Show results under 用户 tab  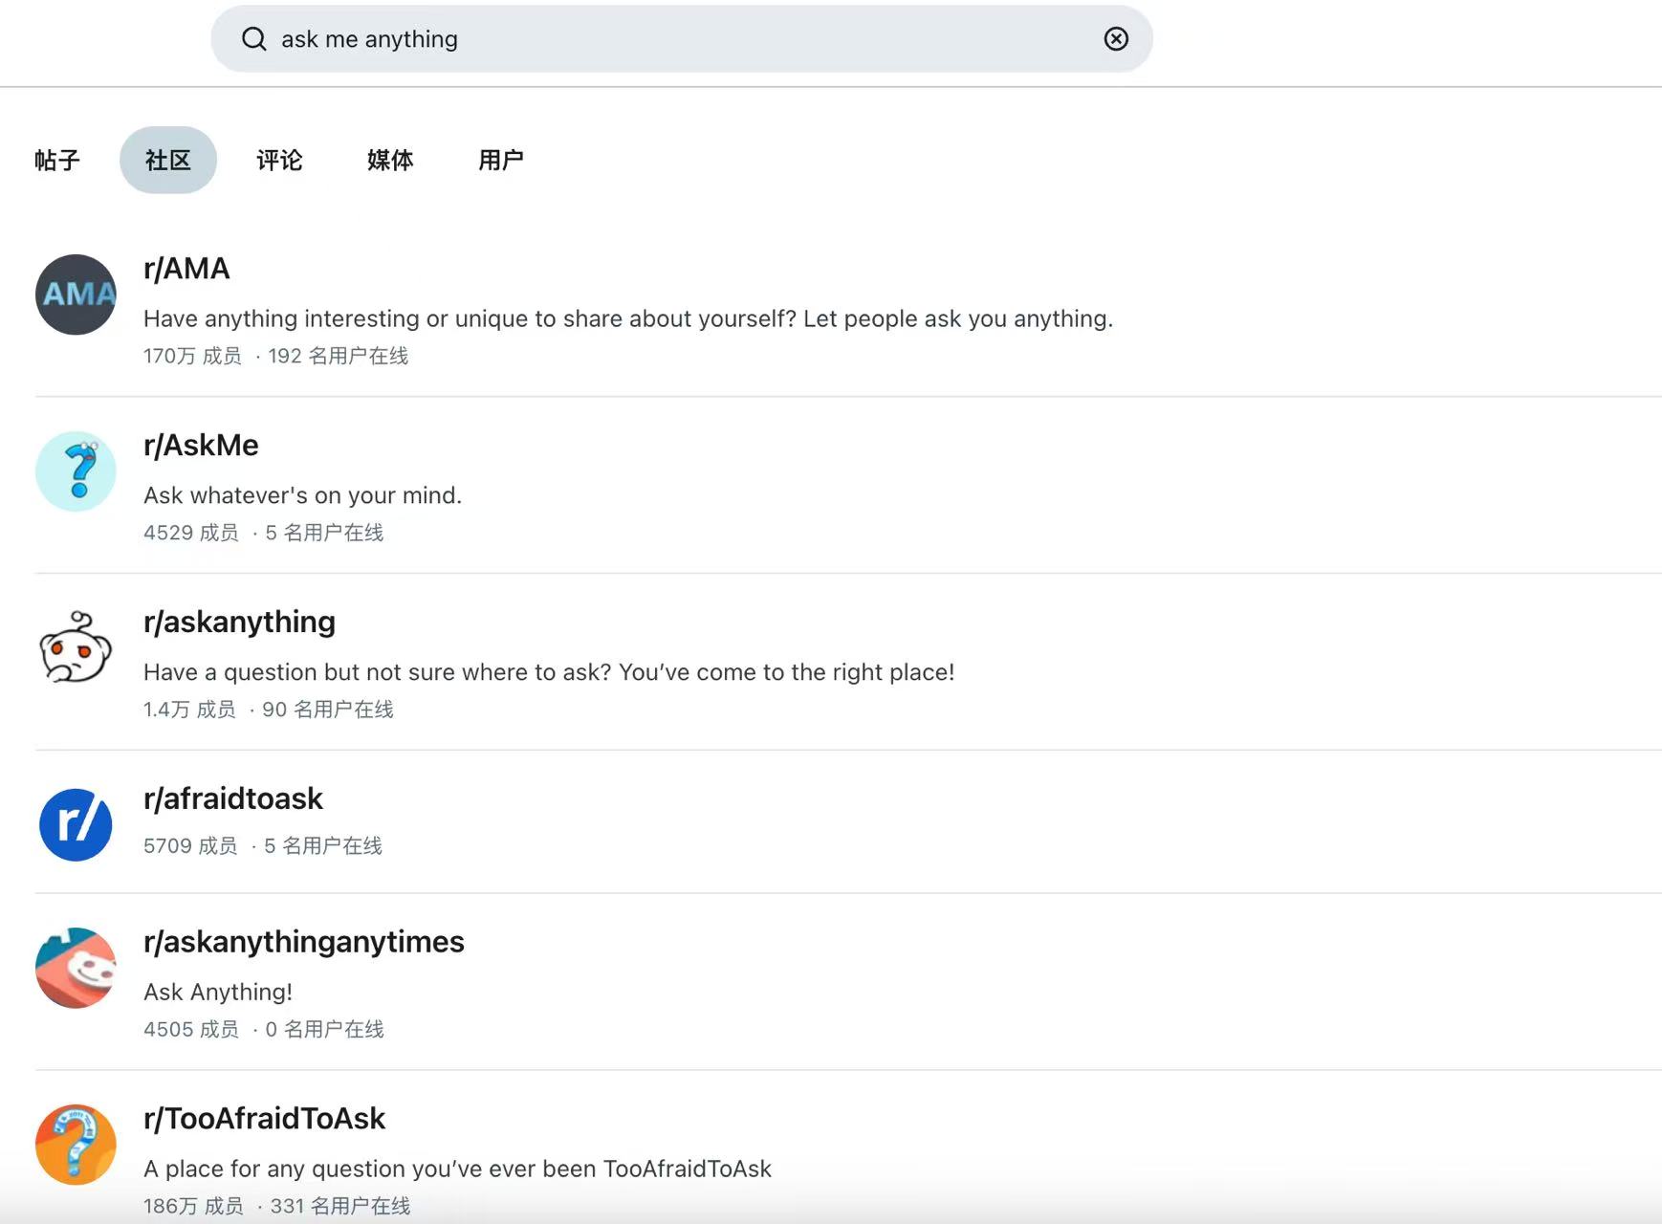[501, 160]
